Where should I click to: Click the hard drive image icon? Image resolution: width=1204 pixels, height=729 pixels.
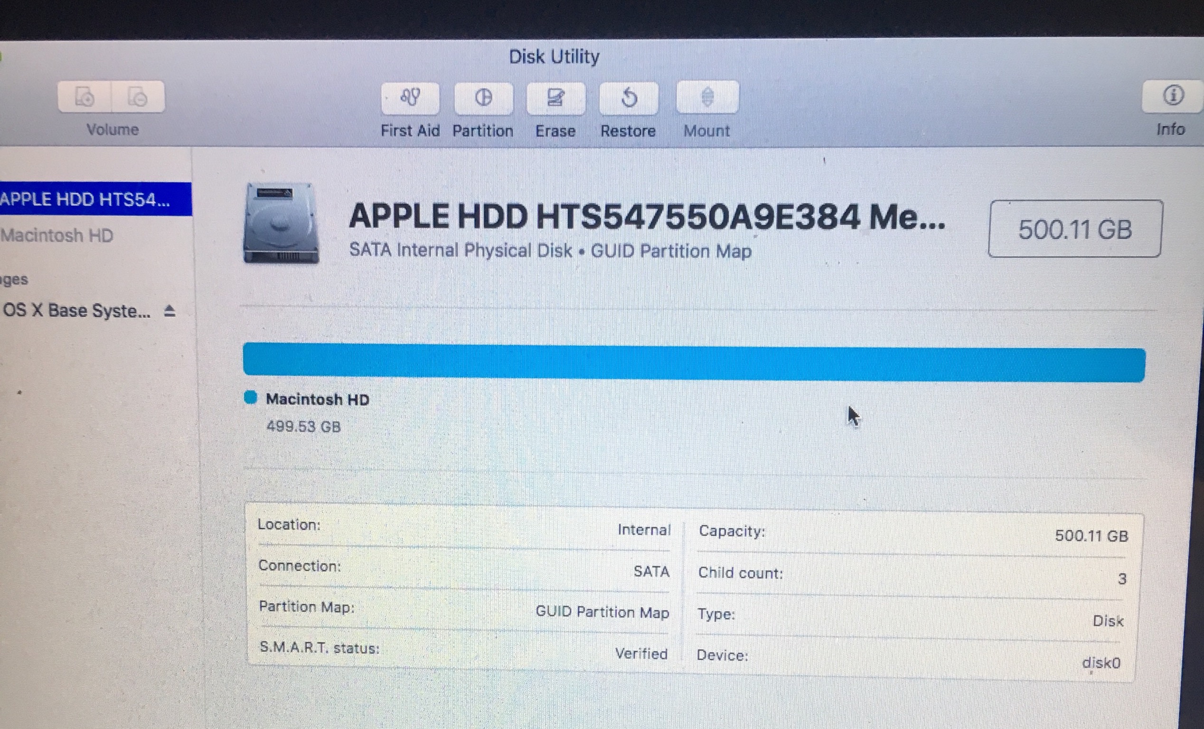pos(281,223)
